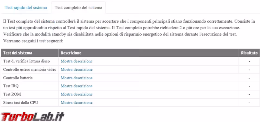Screen dimensions: 260x122
Task: Select the Test di verifica lettura disco row label
Action: point(27,61)
